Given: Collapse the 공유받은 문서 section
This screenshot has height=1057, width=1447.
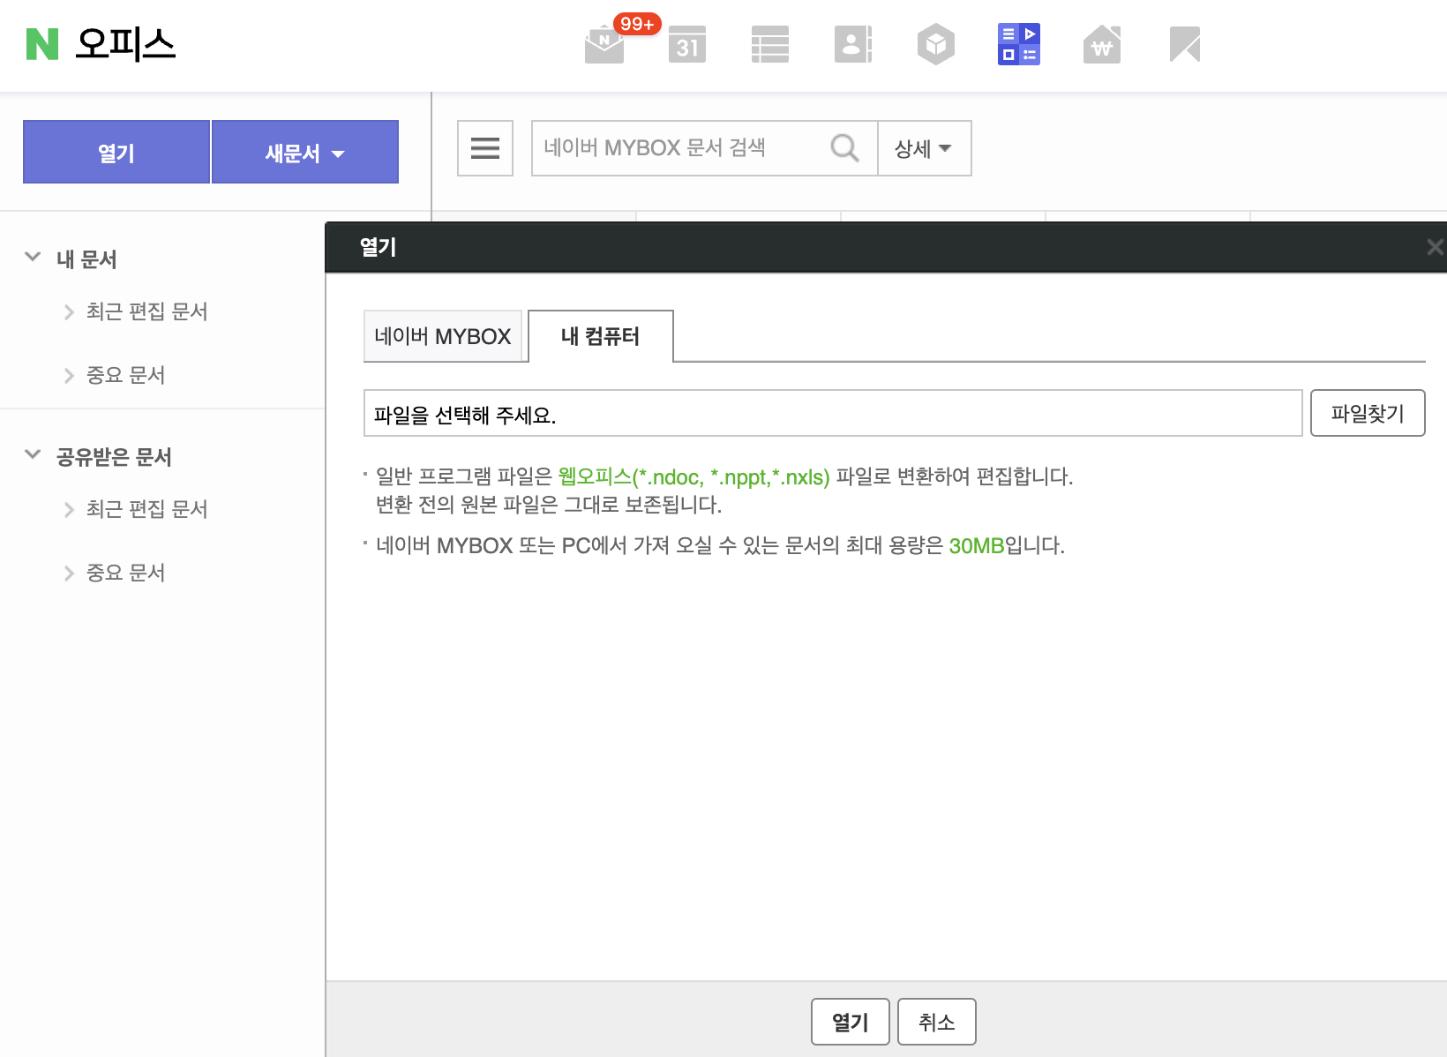Looking at the screenshot, I should pos(34,455).
